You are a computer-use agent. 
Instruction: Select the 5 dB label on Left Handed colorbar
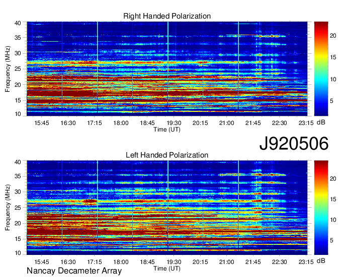click(x=332, y=240)
